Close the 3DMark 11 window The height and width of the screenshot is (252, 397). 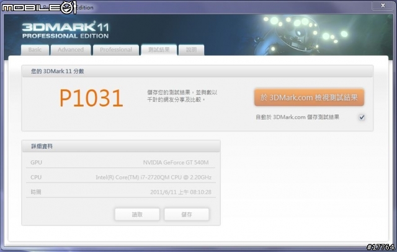click(x=383, y=6)
